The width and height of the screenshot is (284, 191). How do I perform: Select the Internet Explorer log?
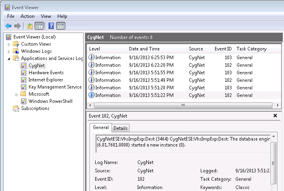coord(46,80)
